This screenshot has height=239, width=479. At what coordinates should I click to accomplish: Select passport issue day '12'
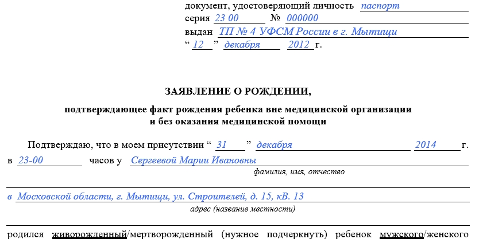coord(199,45)
